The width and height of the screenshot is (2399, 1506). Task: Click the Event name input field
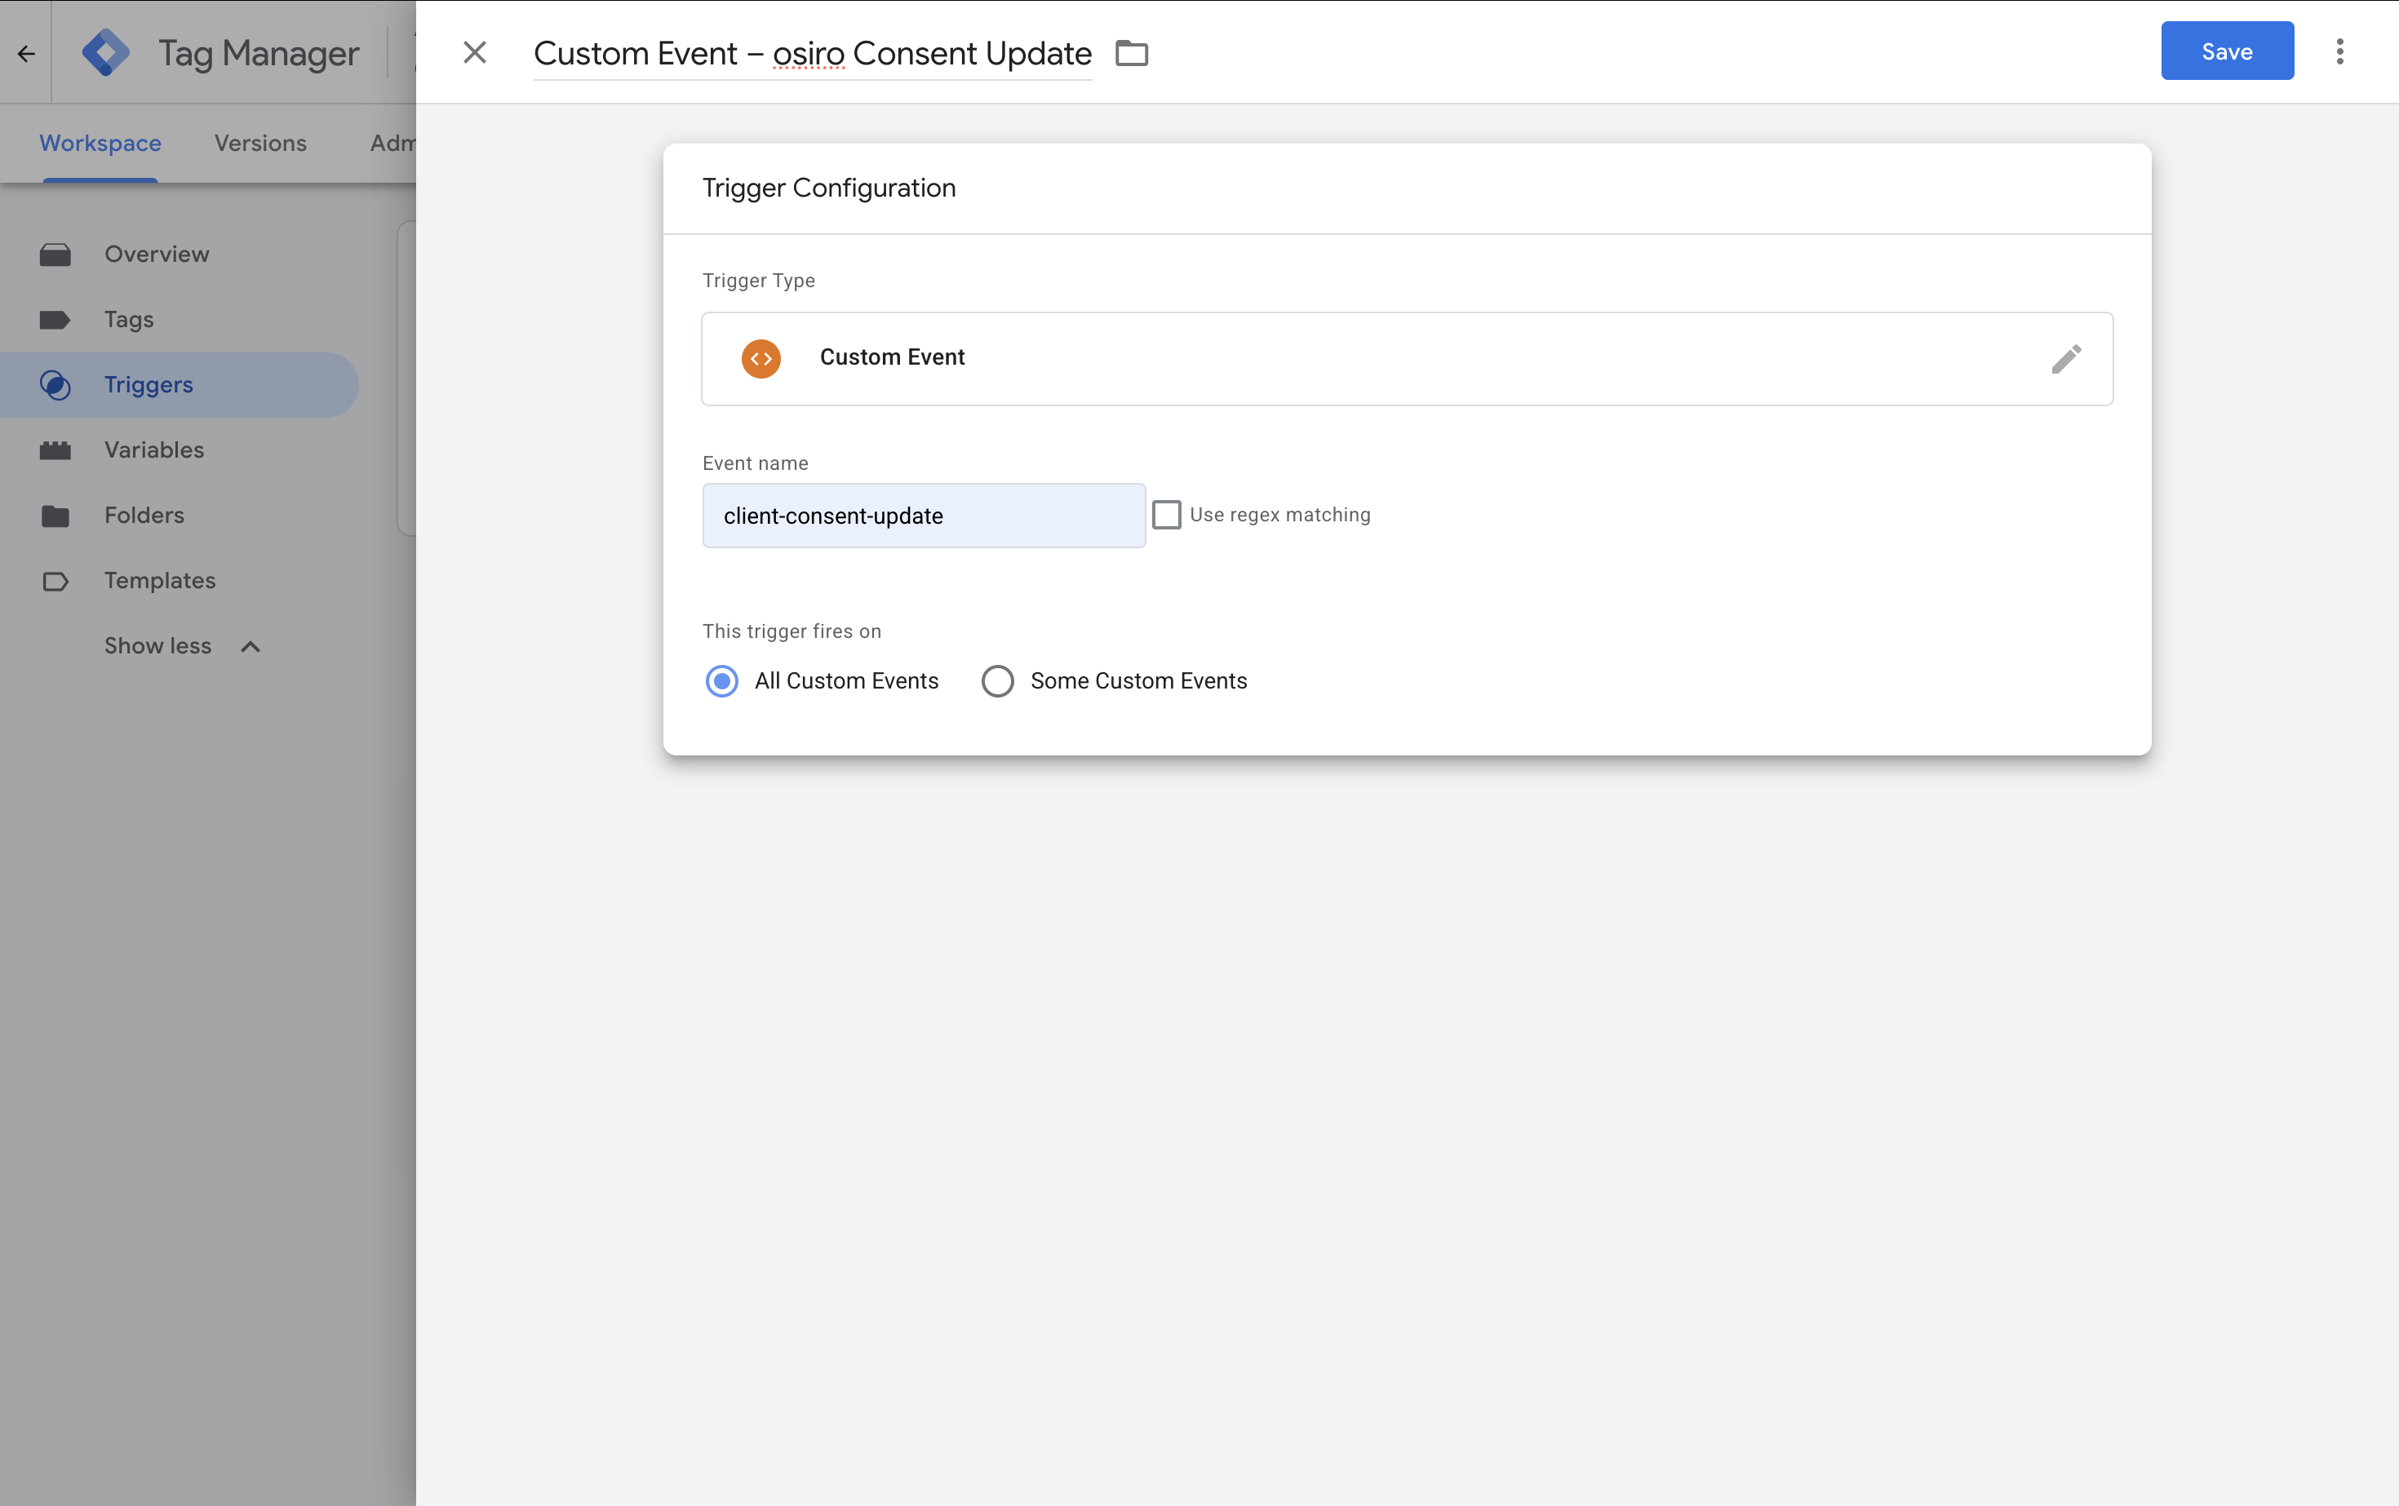click(x=924, y=516)
